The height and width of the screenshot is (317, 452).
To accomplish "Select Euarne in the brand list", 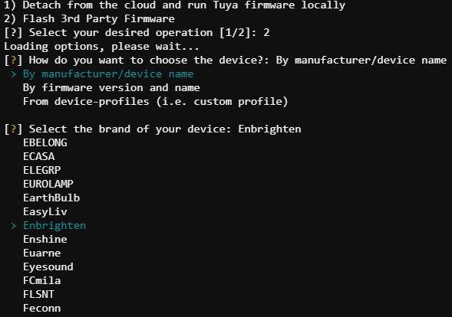I will tap(41, 253).
